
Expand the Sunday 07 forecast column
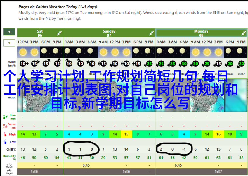click(151, 33)
